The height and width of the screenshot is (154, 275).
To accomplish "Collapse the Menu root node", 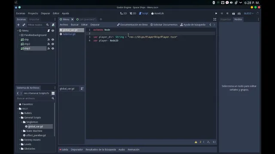I will [18, 30].
